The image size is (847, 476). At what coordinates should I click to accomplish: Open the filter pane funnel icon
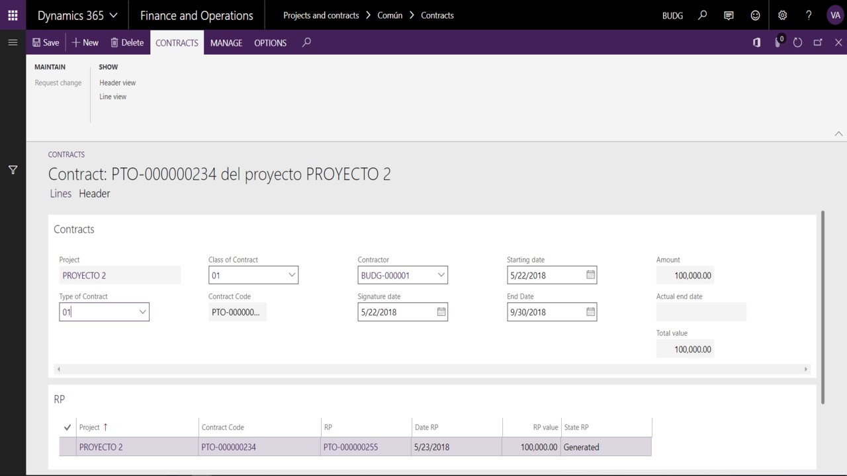pos(13,170)
